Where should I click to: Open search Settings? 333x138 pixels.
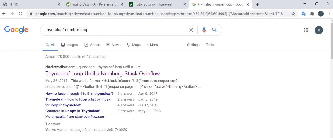click(x=193, y=45)
